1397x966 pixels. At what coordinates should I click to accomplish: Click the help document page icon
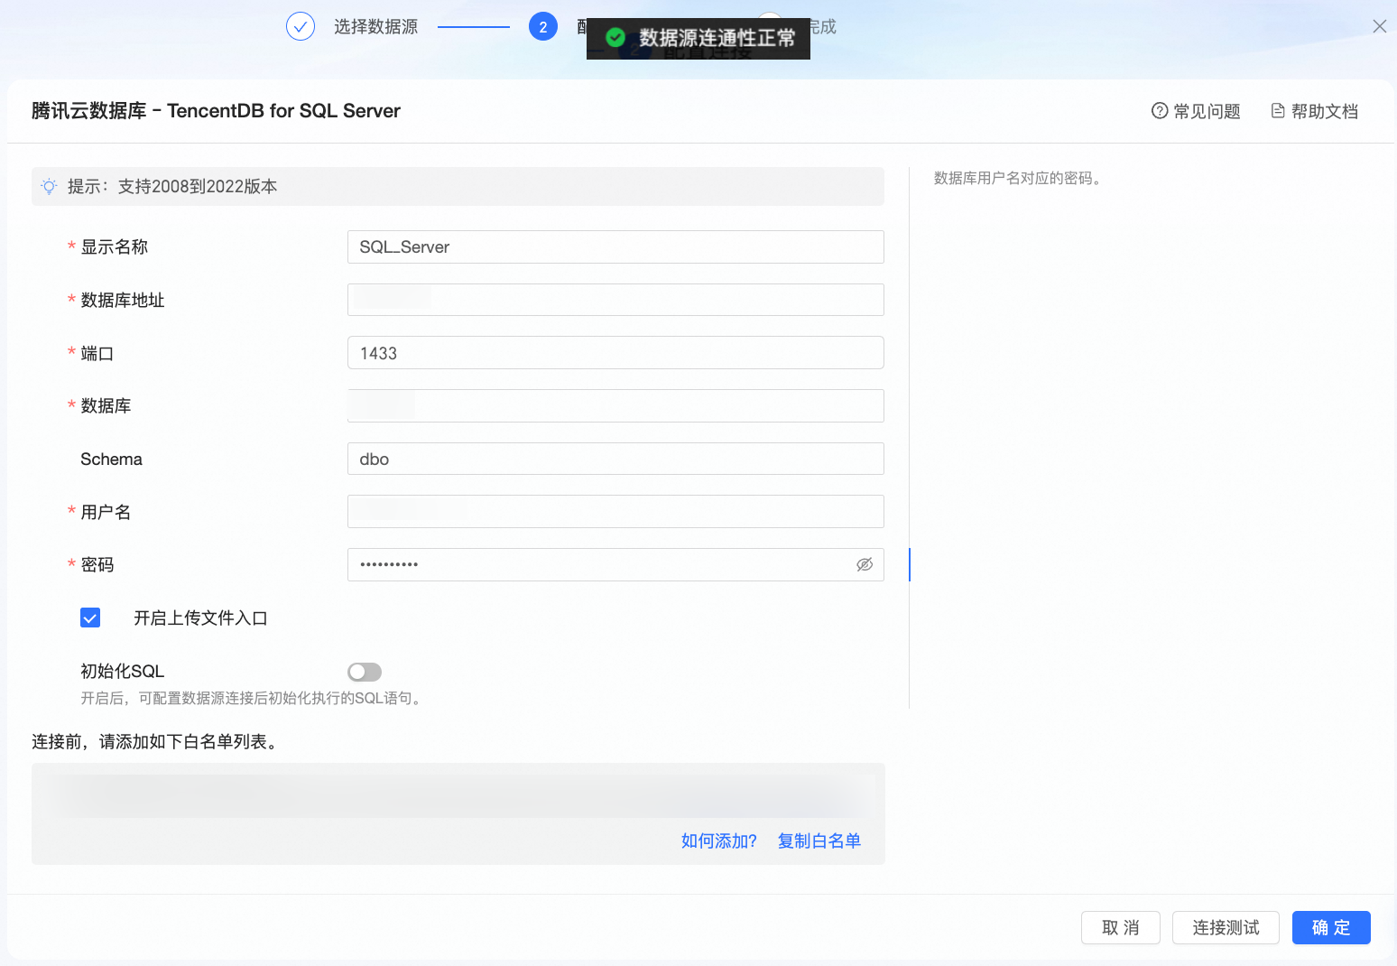tap(1278, 111)
